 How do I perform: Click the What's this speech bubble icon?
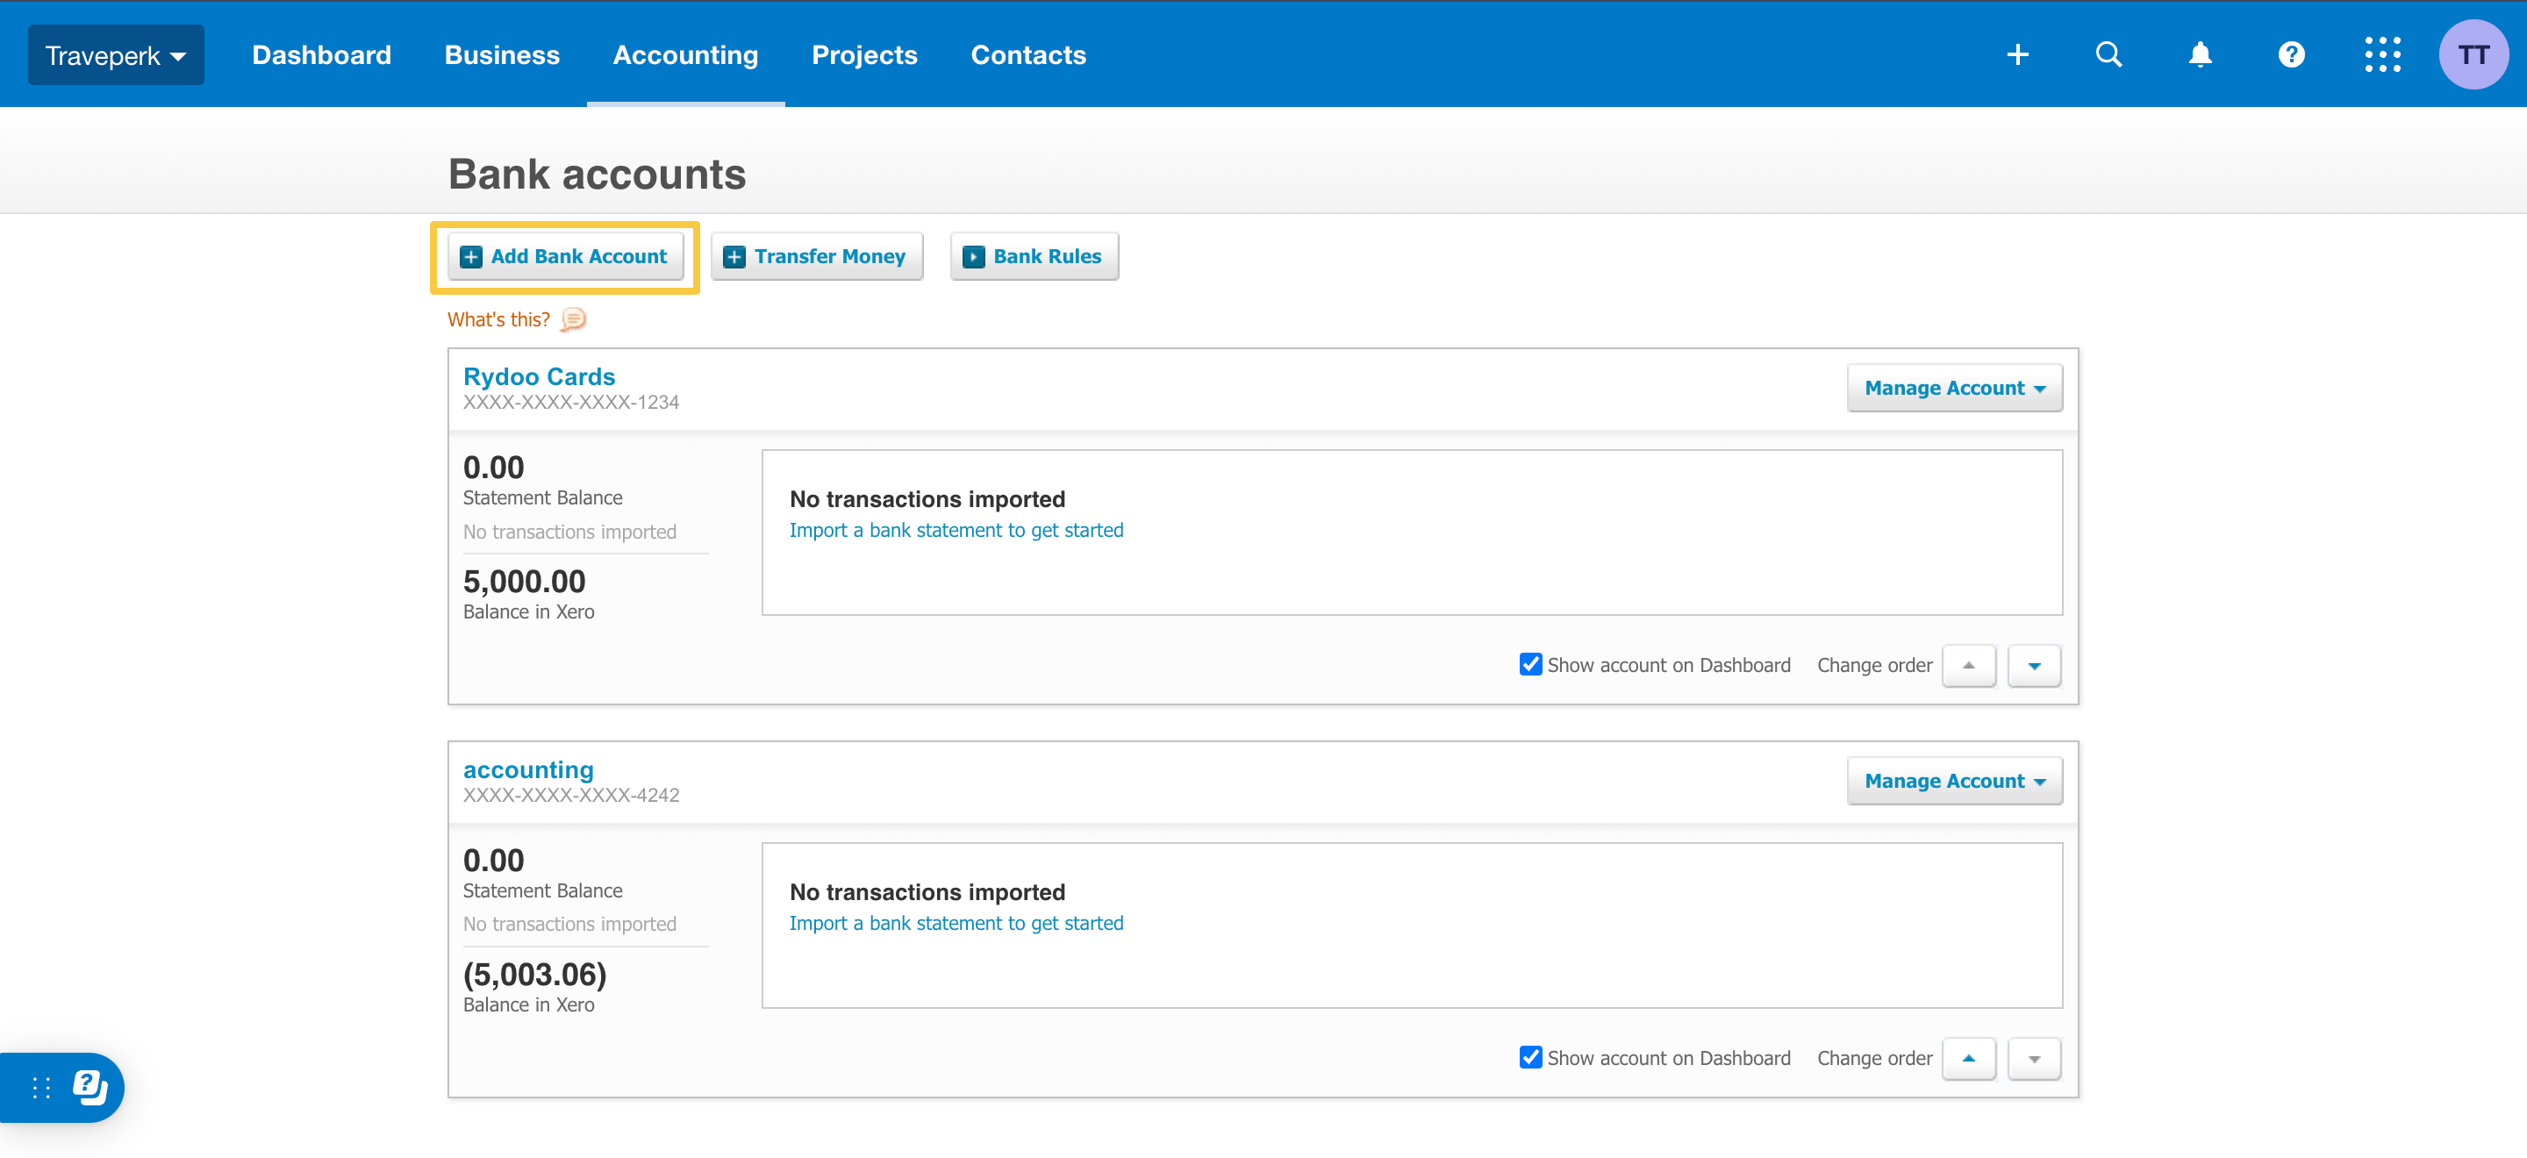pyautogui.click(x=573, y=319)
